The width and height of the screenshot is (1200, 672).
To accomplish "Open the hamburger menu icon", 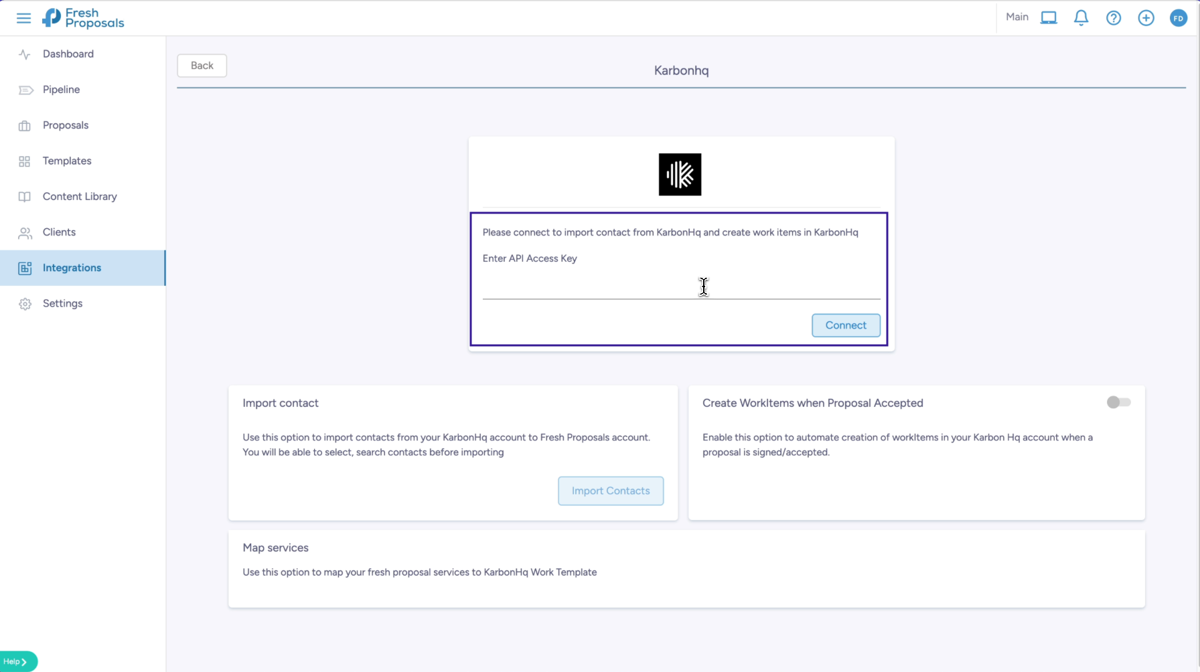I will (x=23, y=18).
